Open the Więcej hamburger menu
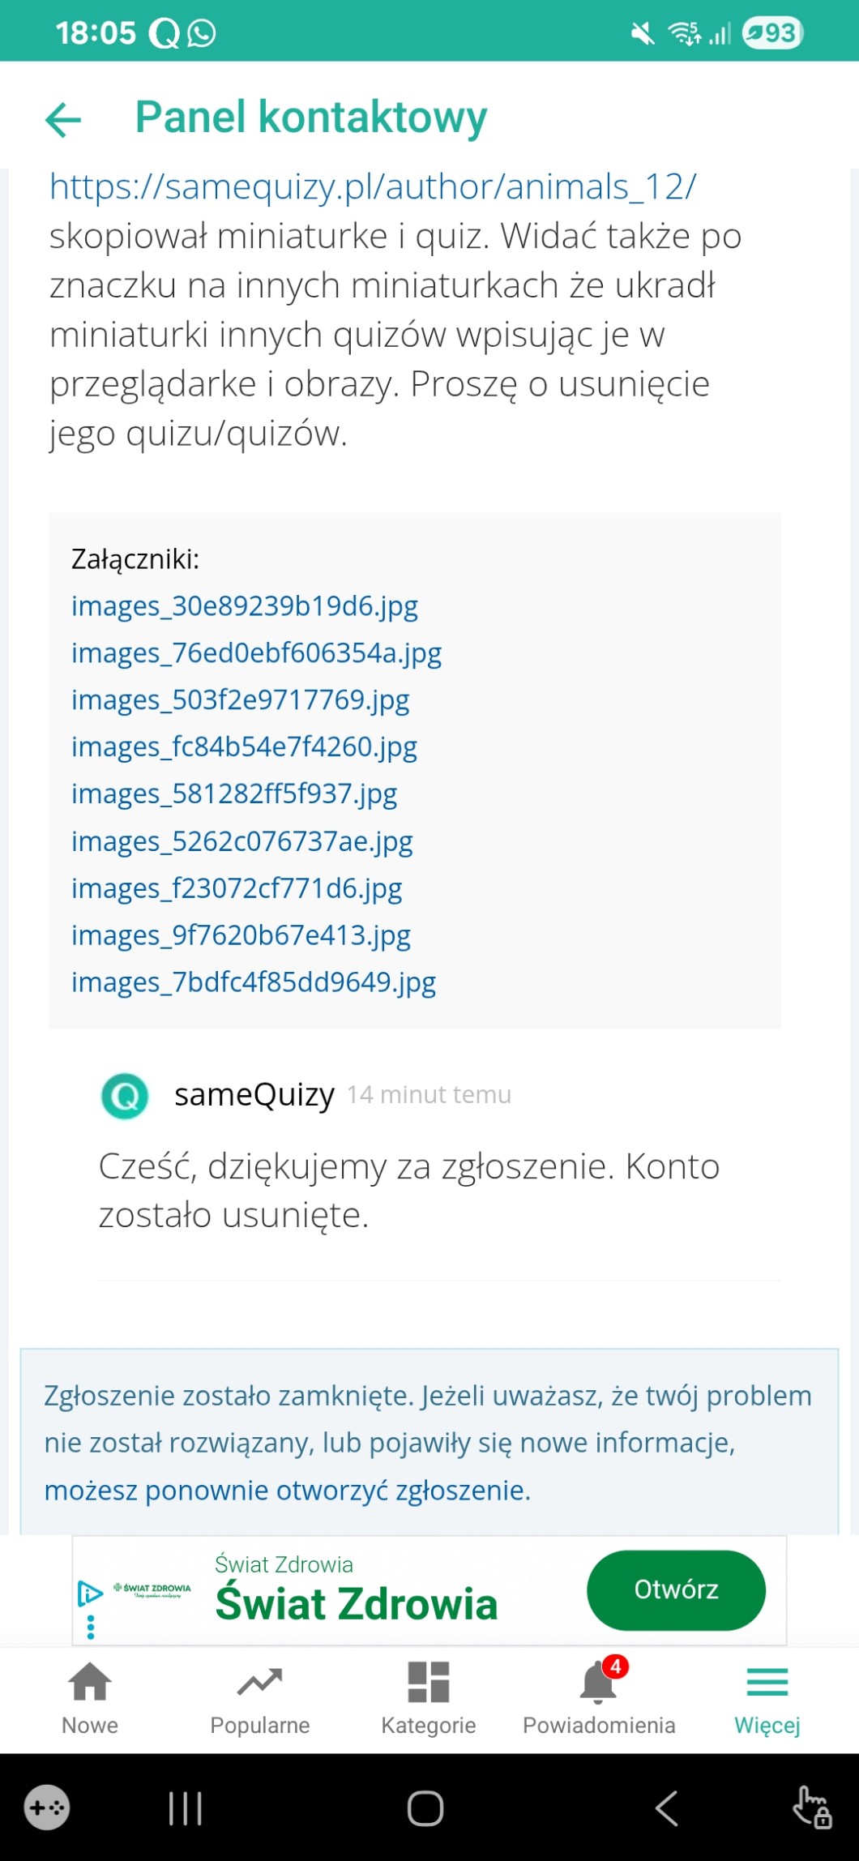Screen dimensions: 859x1861 (767, 1683)
